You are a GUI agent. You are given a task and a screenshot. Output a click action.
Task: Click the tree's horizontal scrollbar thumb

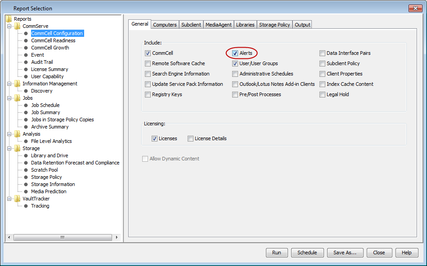pos(63,237)
